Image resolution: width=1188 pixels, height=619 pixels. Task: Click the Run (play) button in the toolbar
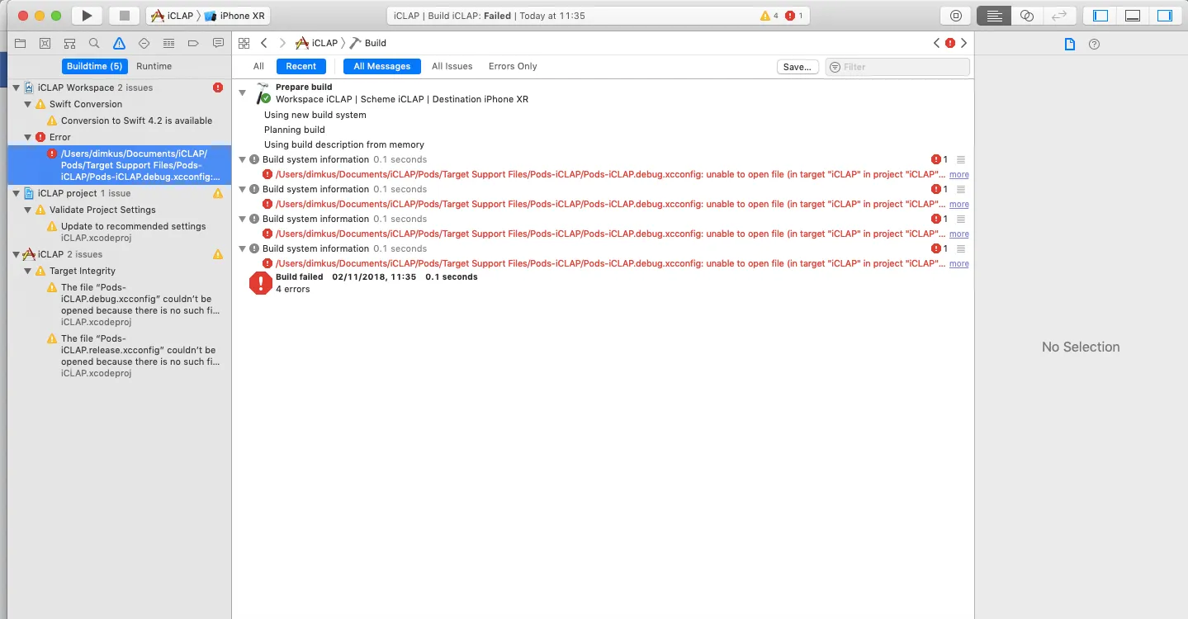(x=87, y=16)
